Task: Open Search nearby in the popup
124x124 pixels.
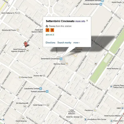Action: tap(64, 43)
